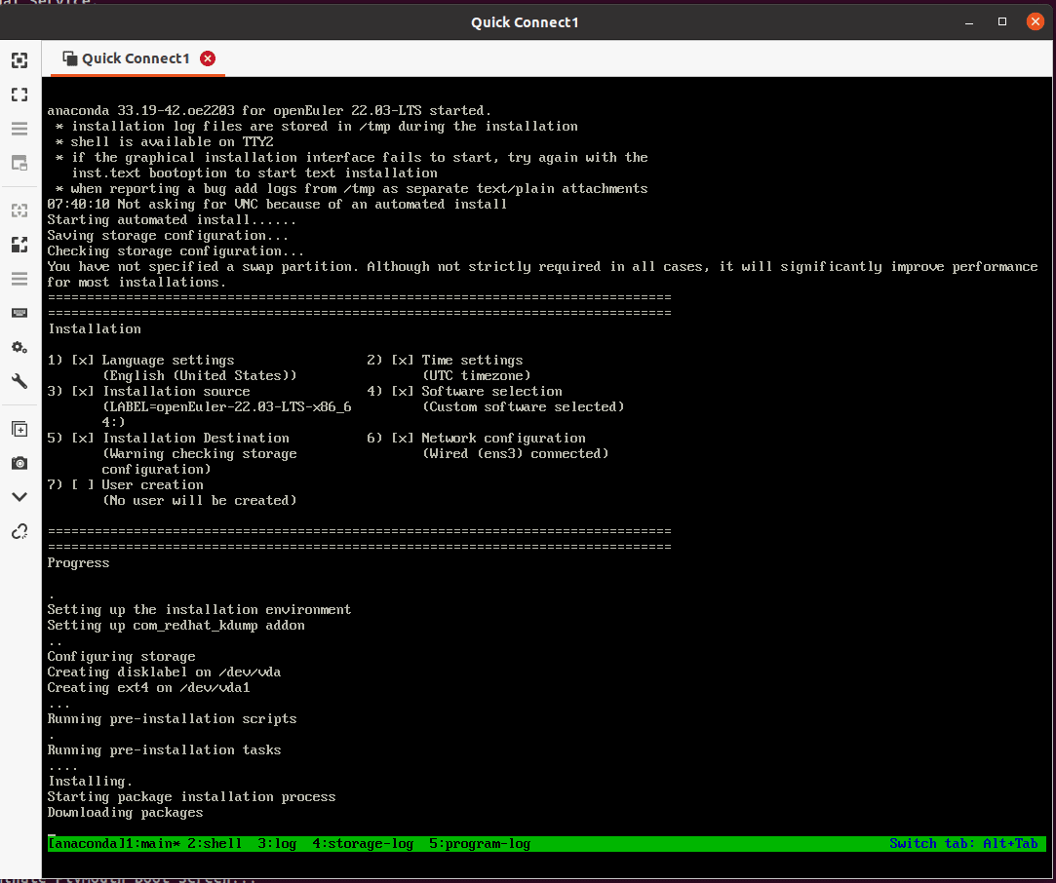1056x883 pixels.
Task: Click 'Running pre-installation scripts' line
Action: [172, 719]
